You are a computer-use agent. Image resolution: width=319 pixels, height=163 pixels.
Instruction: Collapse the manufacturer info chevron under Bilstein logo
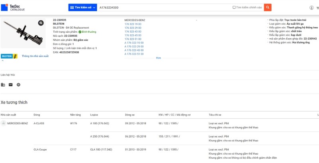pyautogui.click(x=2, y=61)
